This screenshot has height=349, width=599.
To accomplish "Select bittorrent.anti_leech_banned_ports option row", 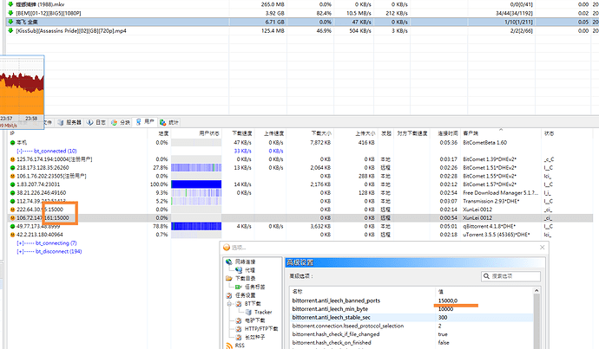I will tap(411, 301).
